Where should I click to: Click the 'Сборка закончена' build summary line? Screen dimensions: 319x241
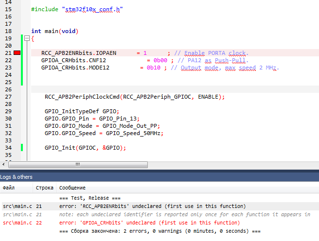160,231
